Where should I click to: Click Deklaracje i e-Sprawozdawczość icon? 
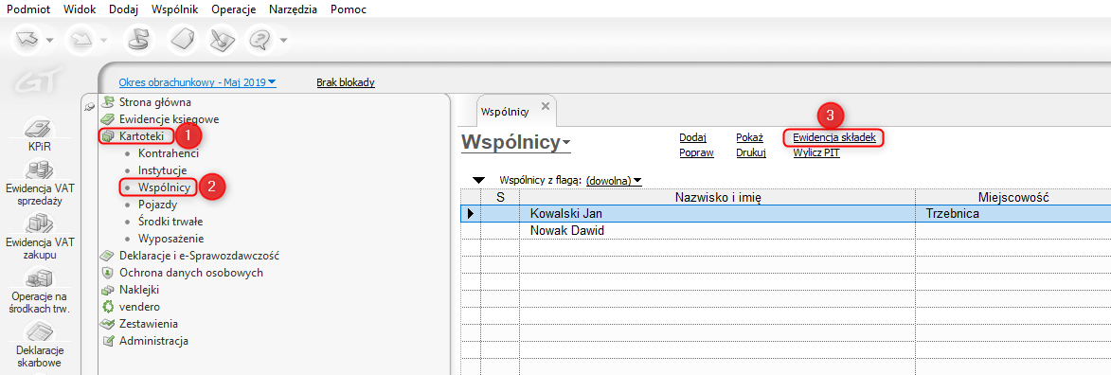pos(108,255)
